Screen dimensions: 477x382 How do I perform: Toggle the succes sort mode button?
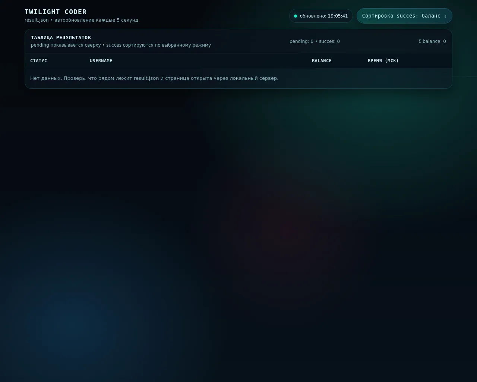(x=404, y=16)
